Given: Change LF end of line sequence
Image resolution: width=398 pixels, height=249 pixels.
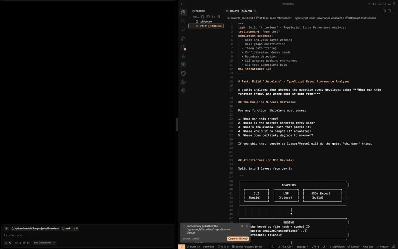Looking at the screenshot, I should [324, 246].
